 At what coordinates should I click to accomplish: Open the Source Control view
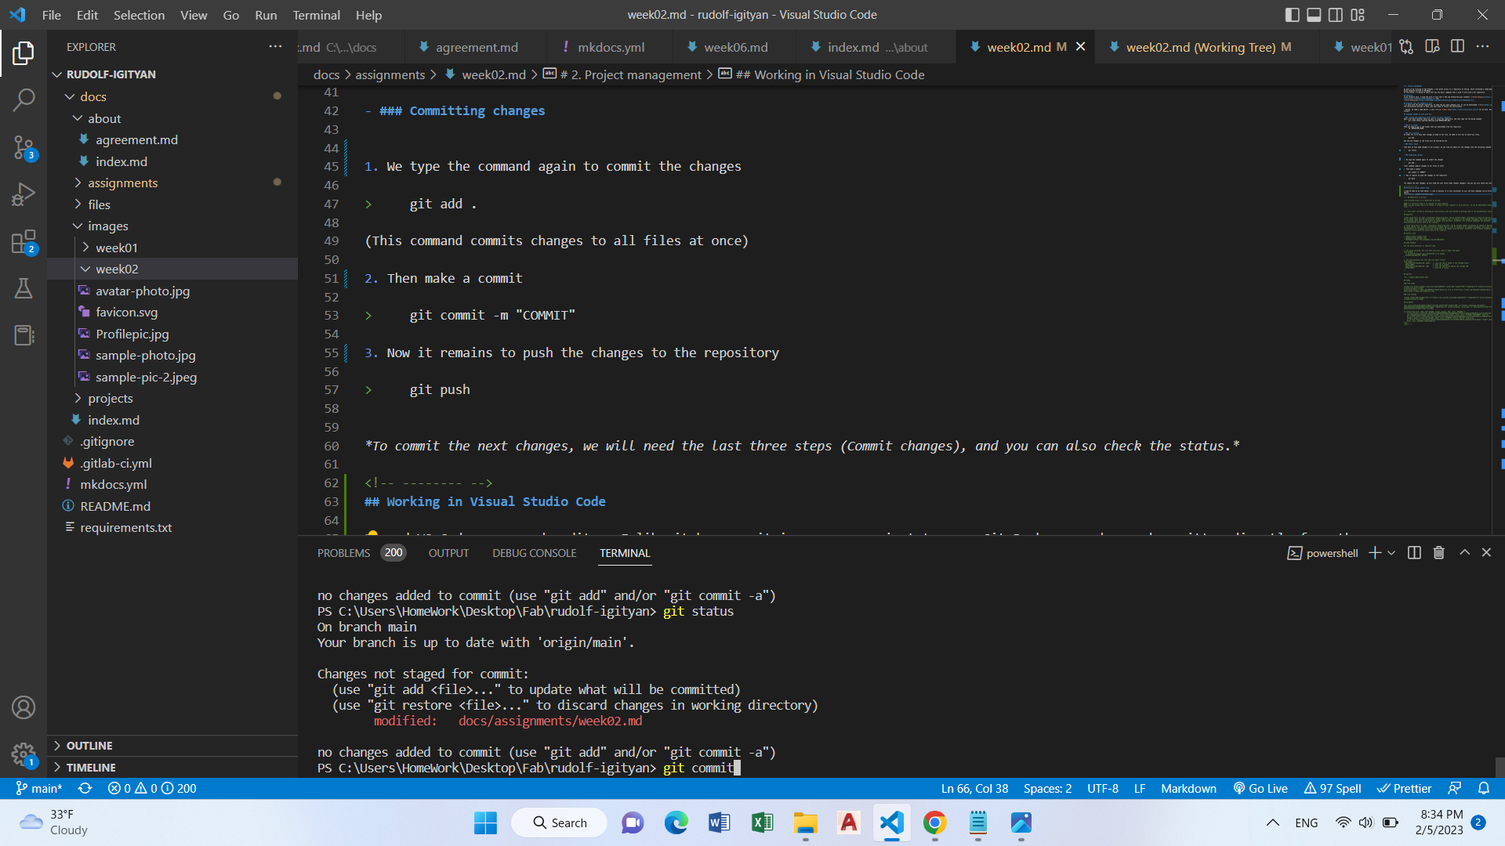coord(24,148)
